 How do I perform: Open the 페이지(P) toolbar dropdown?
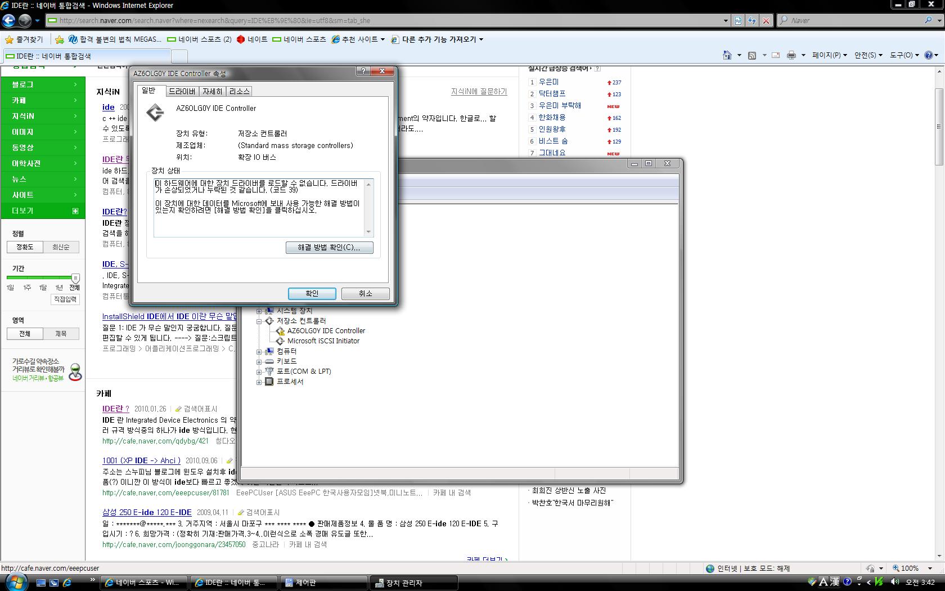point(830,55)
